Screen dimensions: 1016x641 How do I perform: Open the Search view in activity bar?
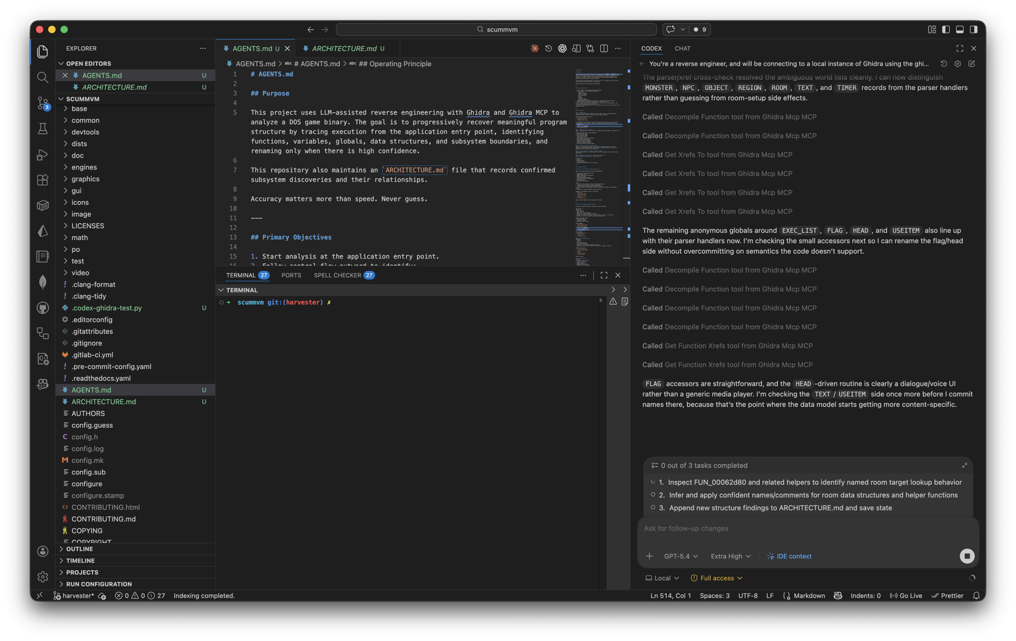click(x=43, y=77)
